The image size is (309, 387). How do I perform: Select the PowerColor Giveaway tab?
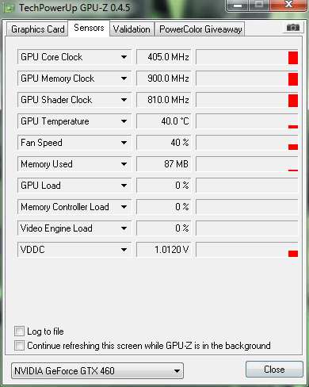pos(200,29)
